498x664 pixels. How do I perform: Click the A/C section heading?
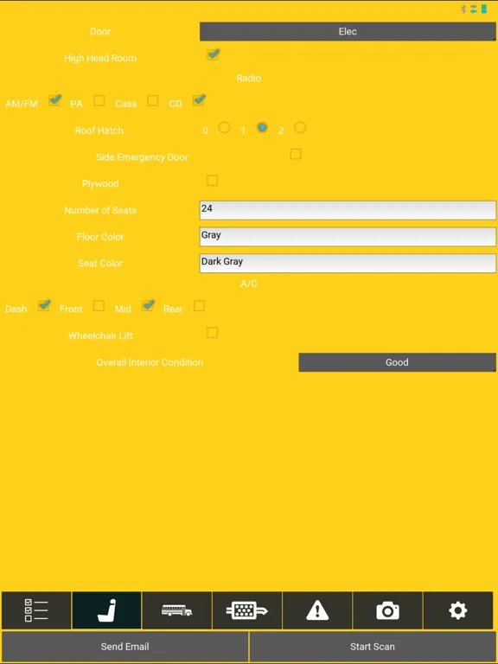pos(249,284)
